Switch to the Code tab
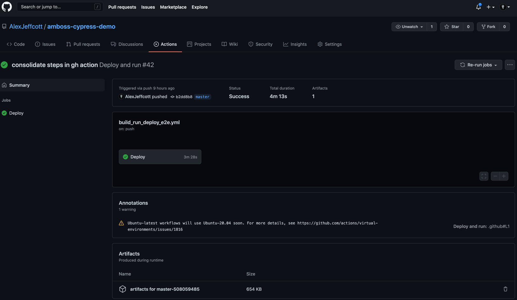The width and height of the screenshot is (517, 300). (16, 44)
